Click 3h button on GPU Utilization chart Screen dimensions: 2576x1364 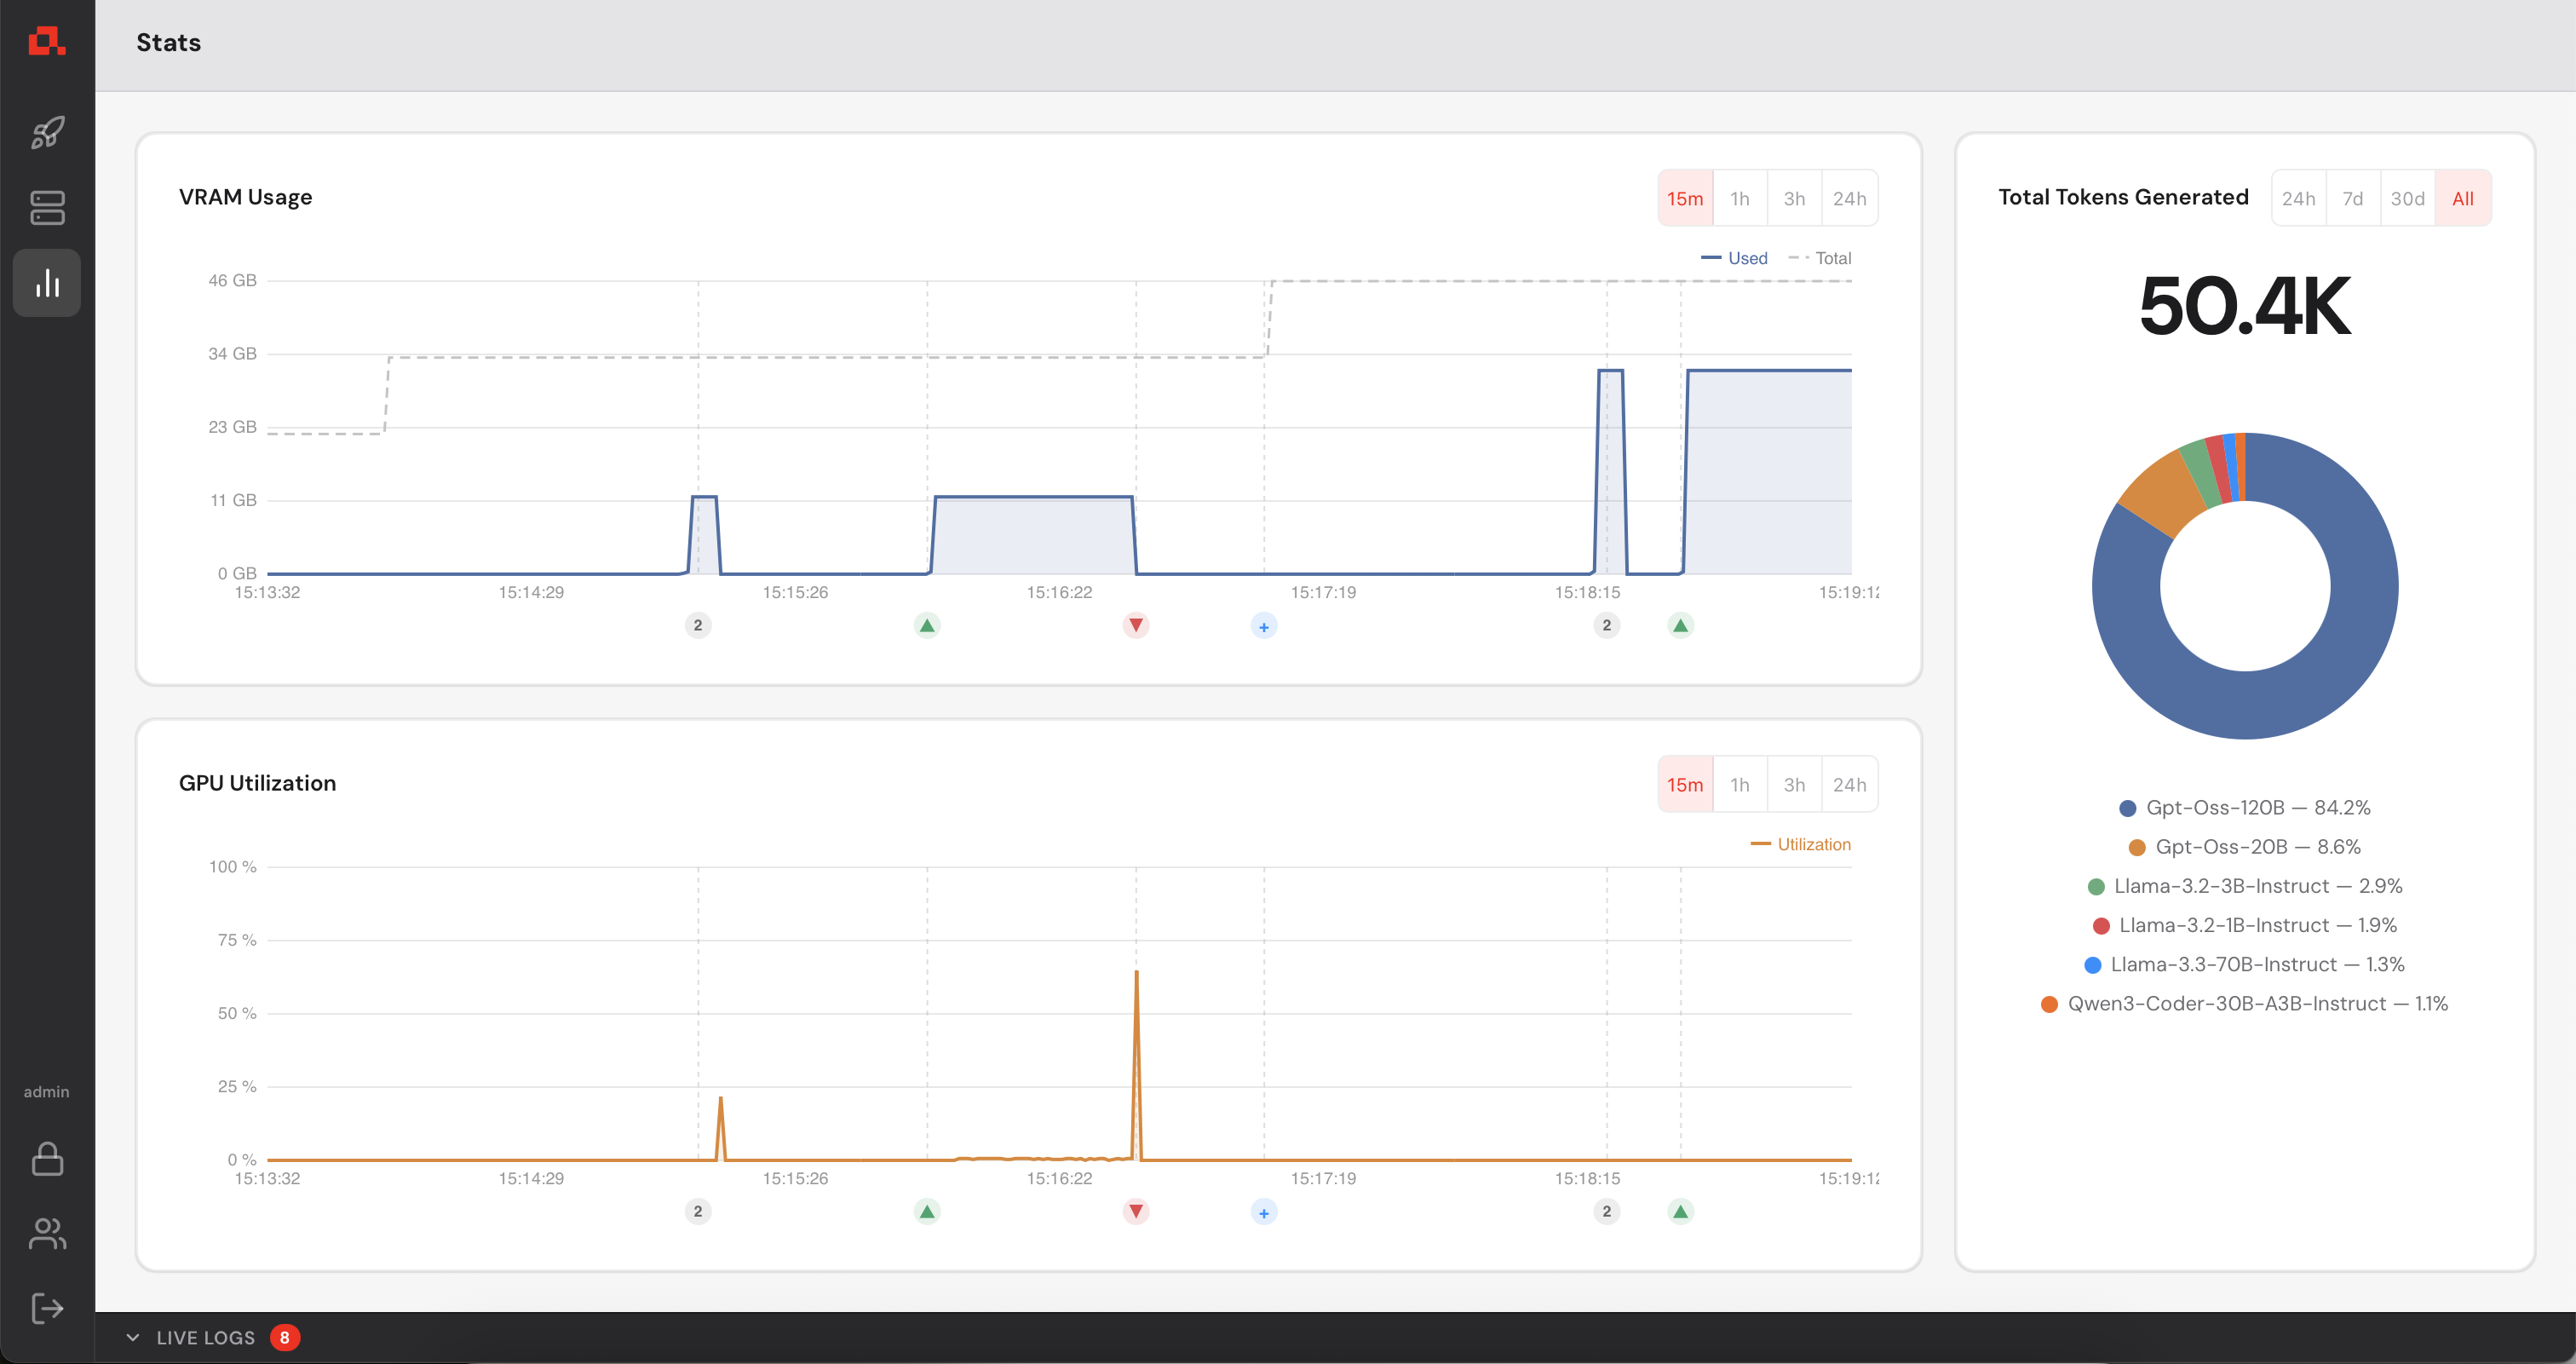pyautogui.click(x=1794, y=784)
